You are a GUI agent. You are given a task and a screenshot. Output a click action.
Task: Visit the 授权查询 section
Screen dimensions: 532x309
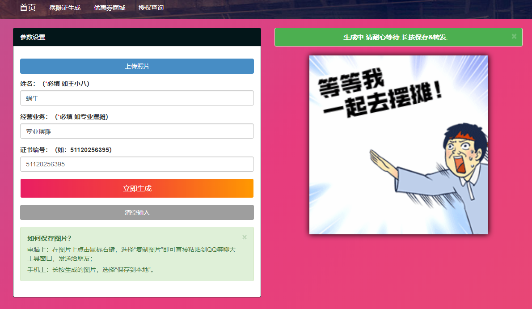click(151, 7)
